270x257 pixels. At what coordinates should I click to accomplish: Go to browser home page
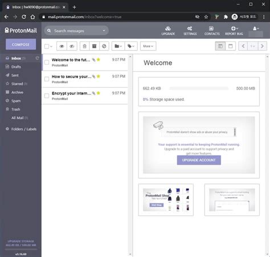point(32,17)
